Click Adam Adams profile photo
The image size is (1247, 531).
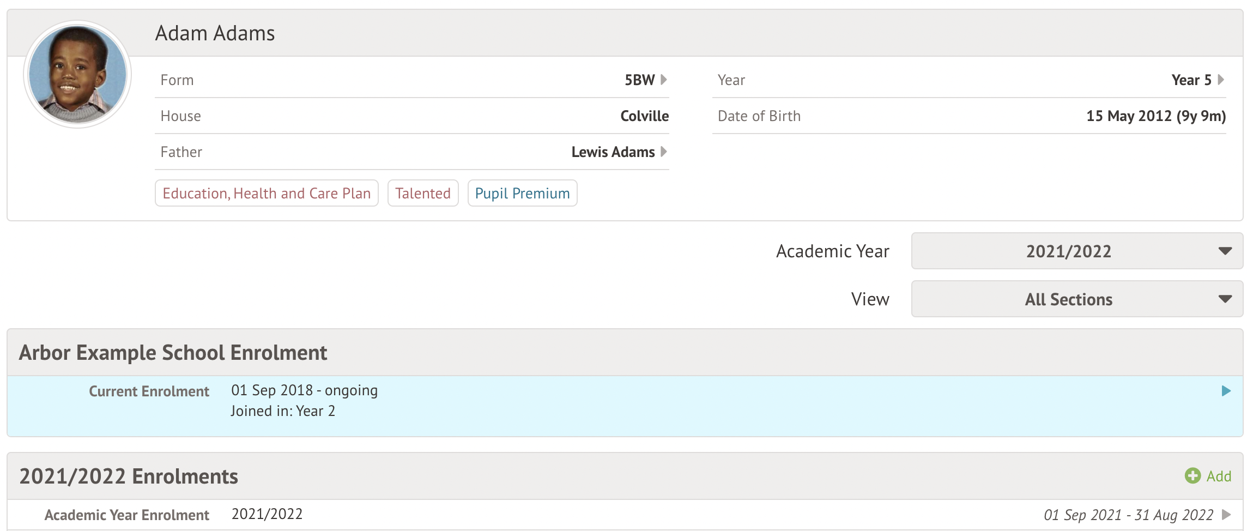click(77, 74)
